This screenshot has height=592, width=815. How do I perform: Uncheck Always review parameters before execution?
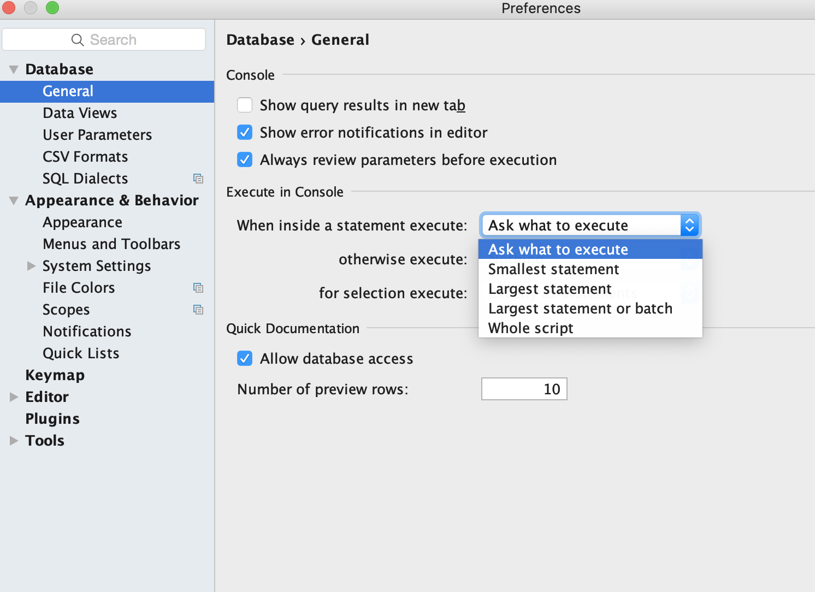click(x=245, y=159)
